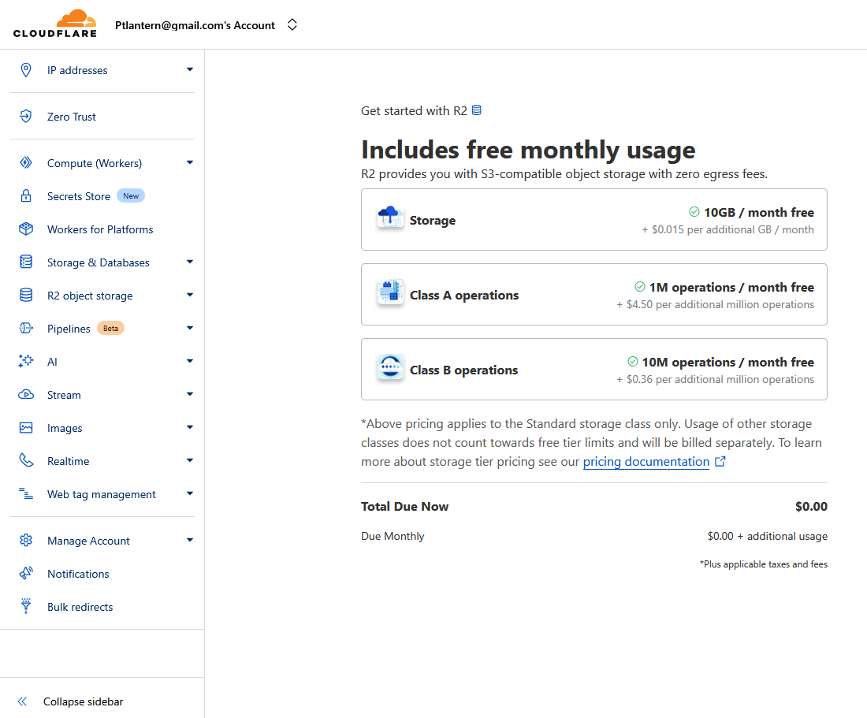This screenshot has width=867, height=718.
Task: Click the Stream cloud play icon
Action: coord(26,395)
